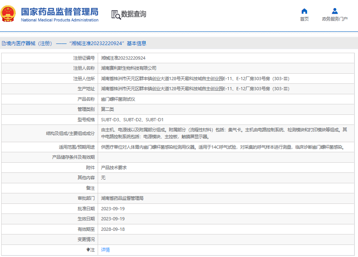Click the 产品储存条件及有效期 label
The width and height of the screenshot is (358, 257).
pos(73,157)
